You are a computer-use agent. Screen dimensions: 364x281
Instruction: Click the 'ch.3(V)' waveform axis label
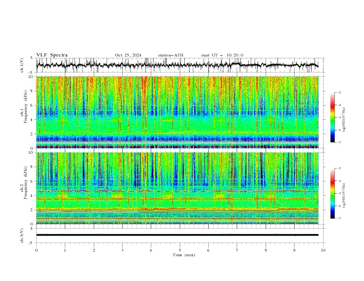click(22, 236)
